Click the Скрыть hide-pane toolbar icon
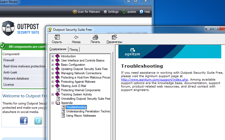225x140 pixels. pyautogui.click(x=57, y=37)
